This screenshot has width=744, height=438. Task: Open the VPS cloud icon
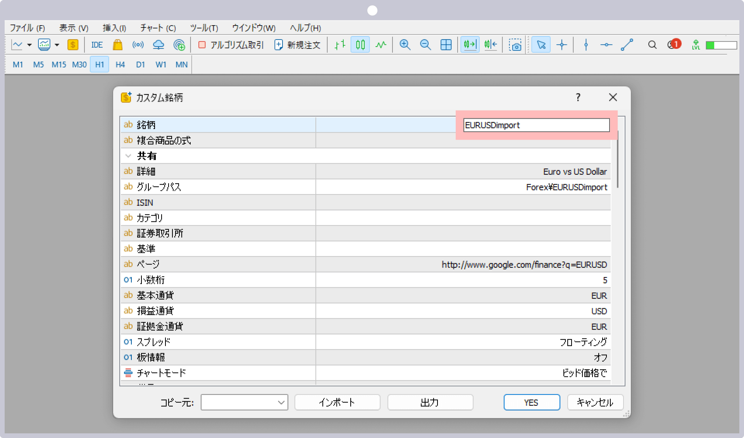[158, 45]
